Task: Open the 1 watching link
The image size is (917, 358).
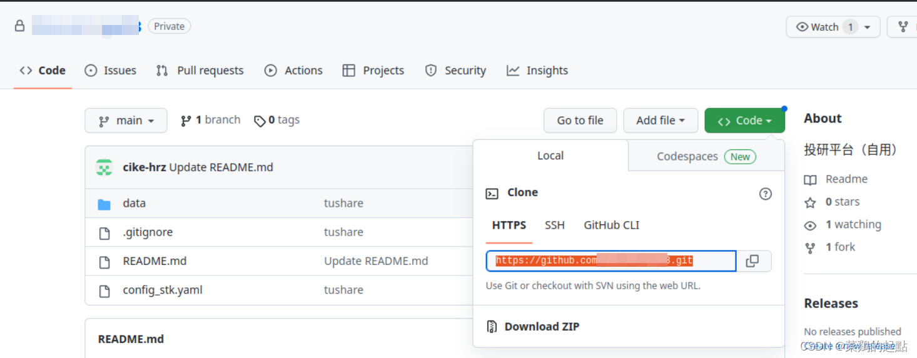Action: (x=853, y=224)
